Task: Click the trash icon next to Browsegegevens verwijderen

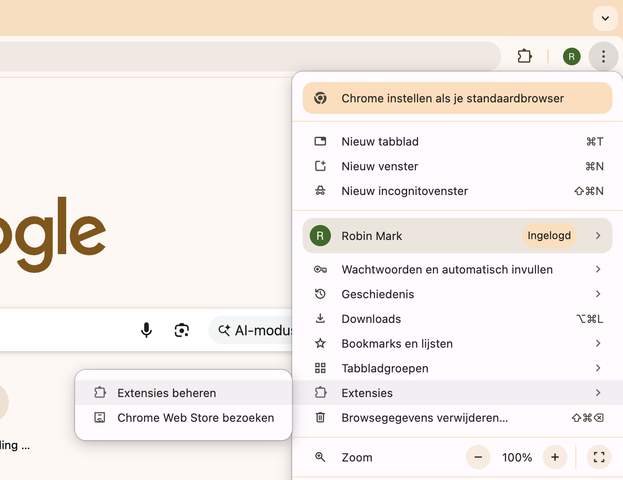Action: [320, 417]
